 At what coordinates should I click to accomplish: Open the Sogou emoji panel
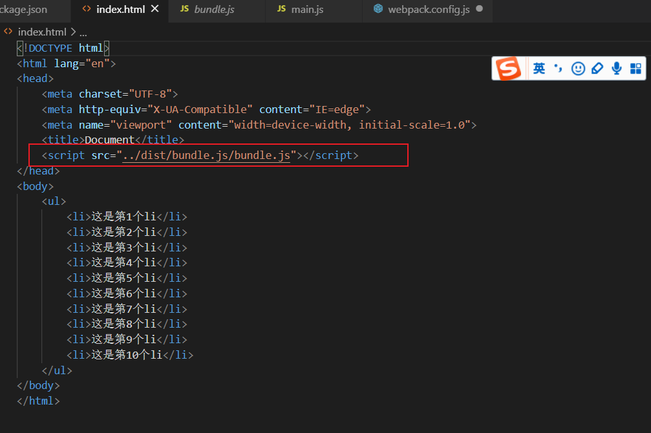tap(578, 69)
